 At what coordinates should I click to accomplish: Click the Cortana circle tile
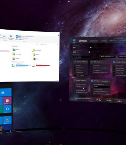click(7, 109)
